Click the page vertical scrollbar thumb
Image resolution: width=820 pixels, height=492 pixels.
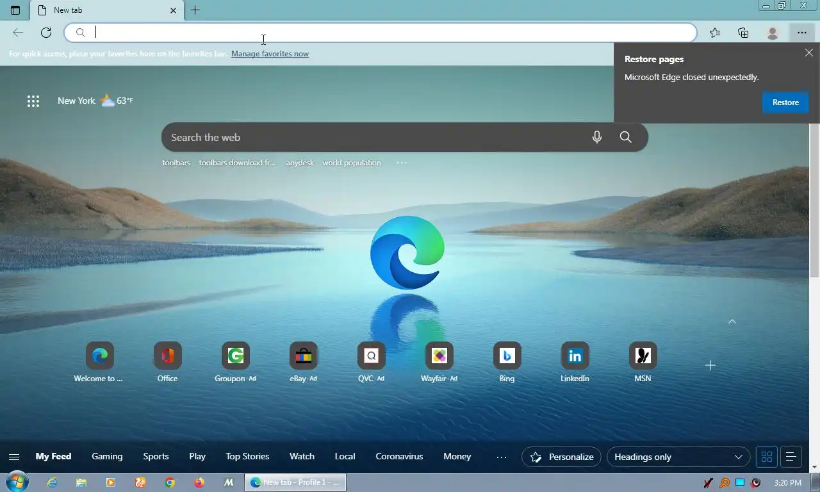click(814, 199)
